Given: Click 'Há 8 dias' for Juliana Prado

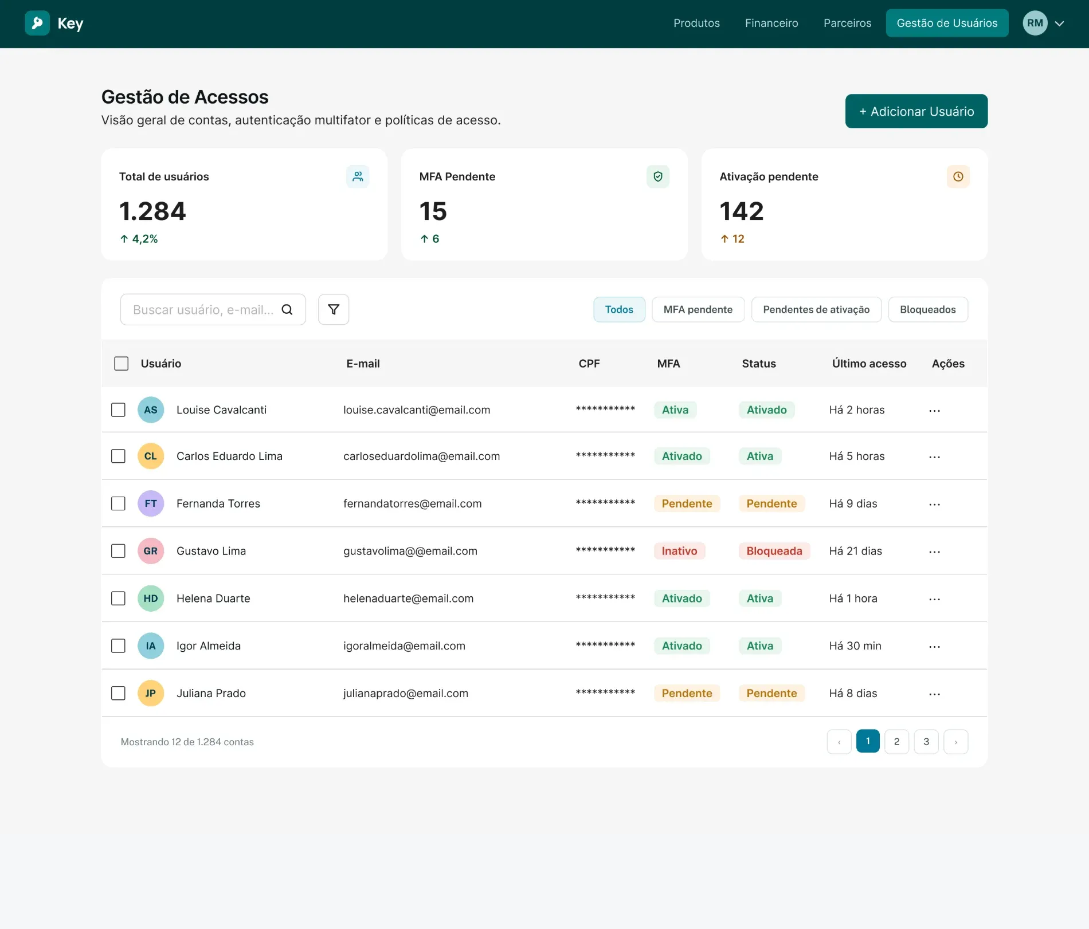Looking at the screenshot, I should point(853,693).
